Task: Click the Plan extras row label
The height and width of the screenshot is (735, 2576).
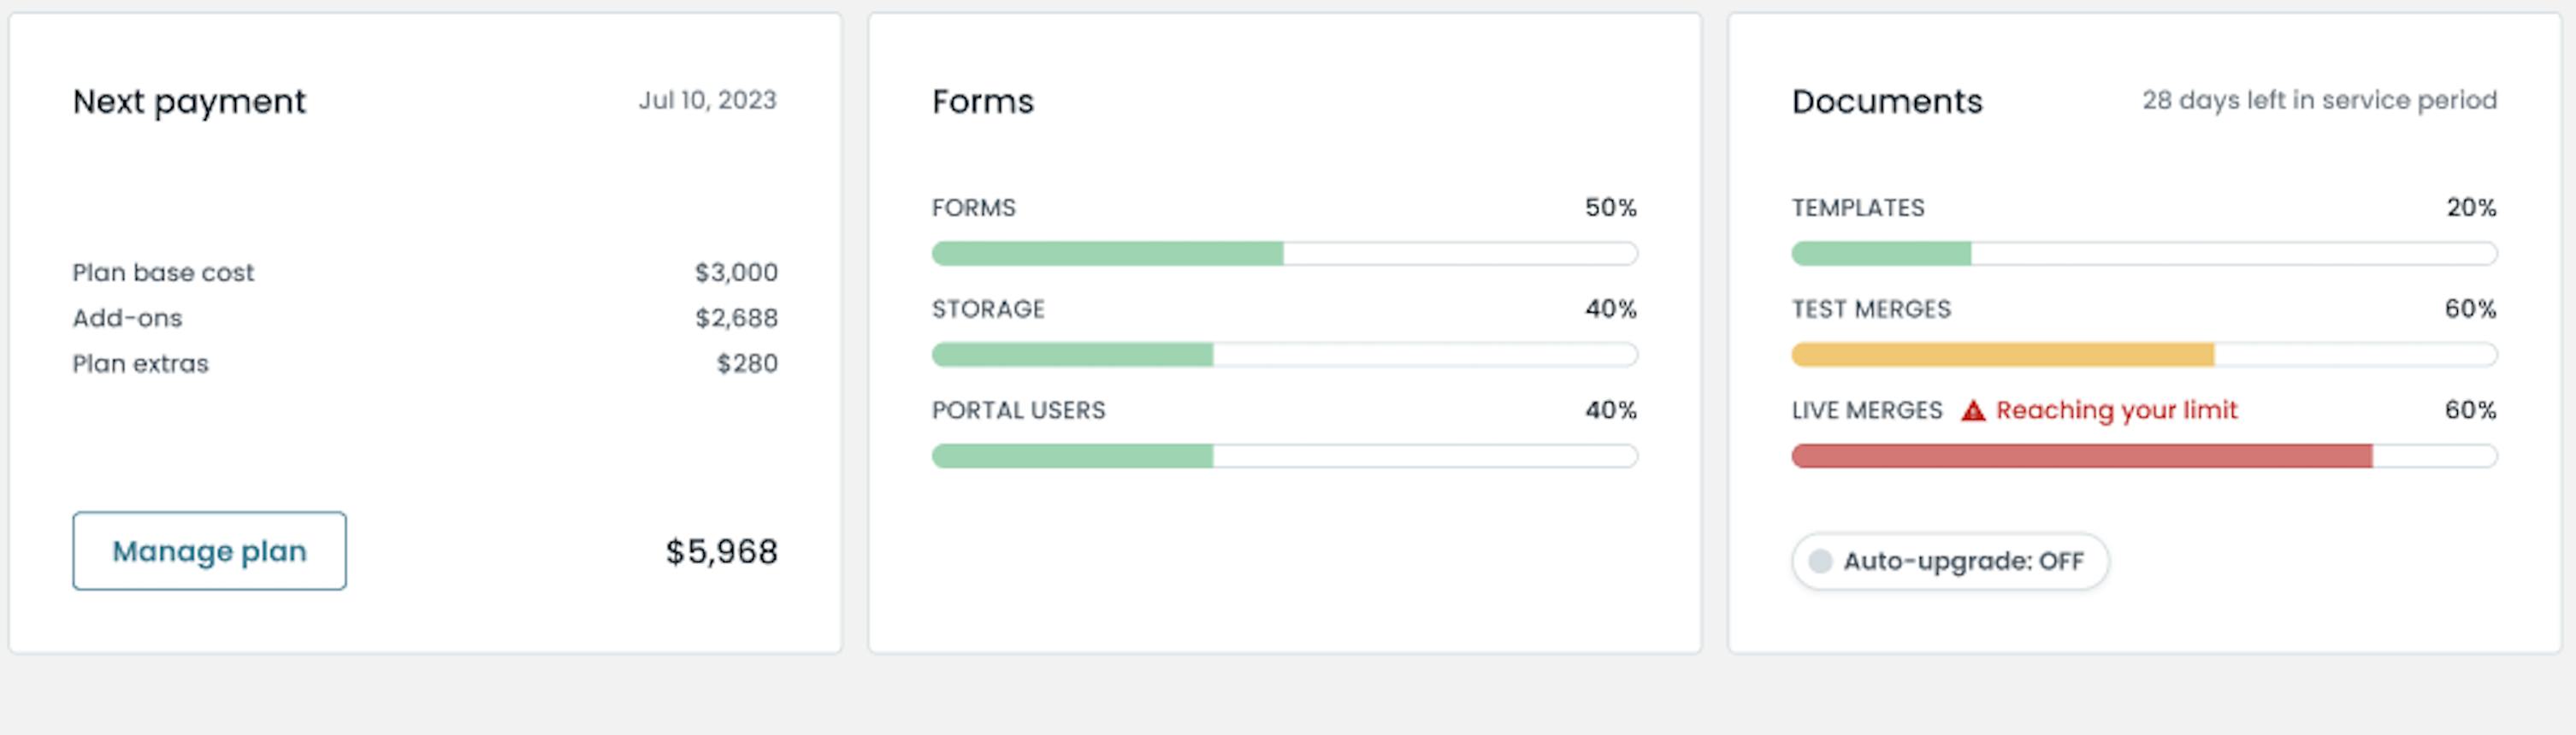Action: click(x=140, y=363)
